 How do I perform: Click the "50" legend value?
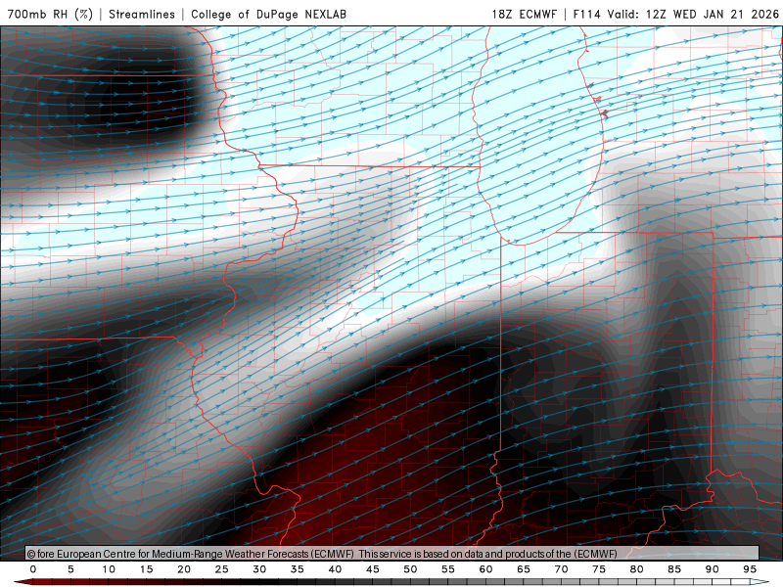pyautogui.click(x=410, y=569)
